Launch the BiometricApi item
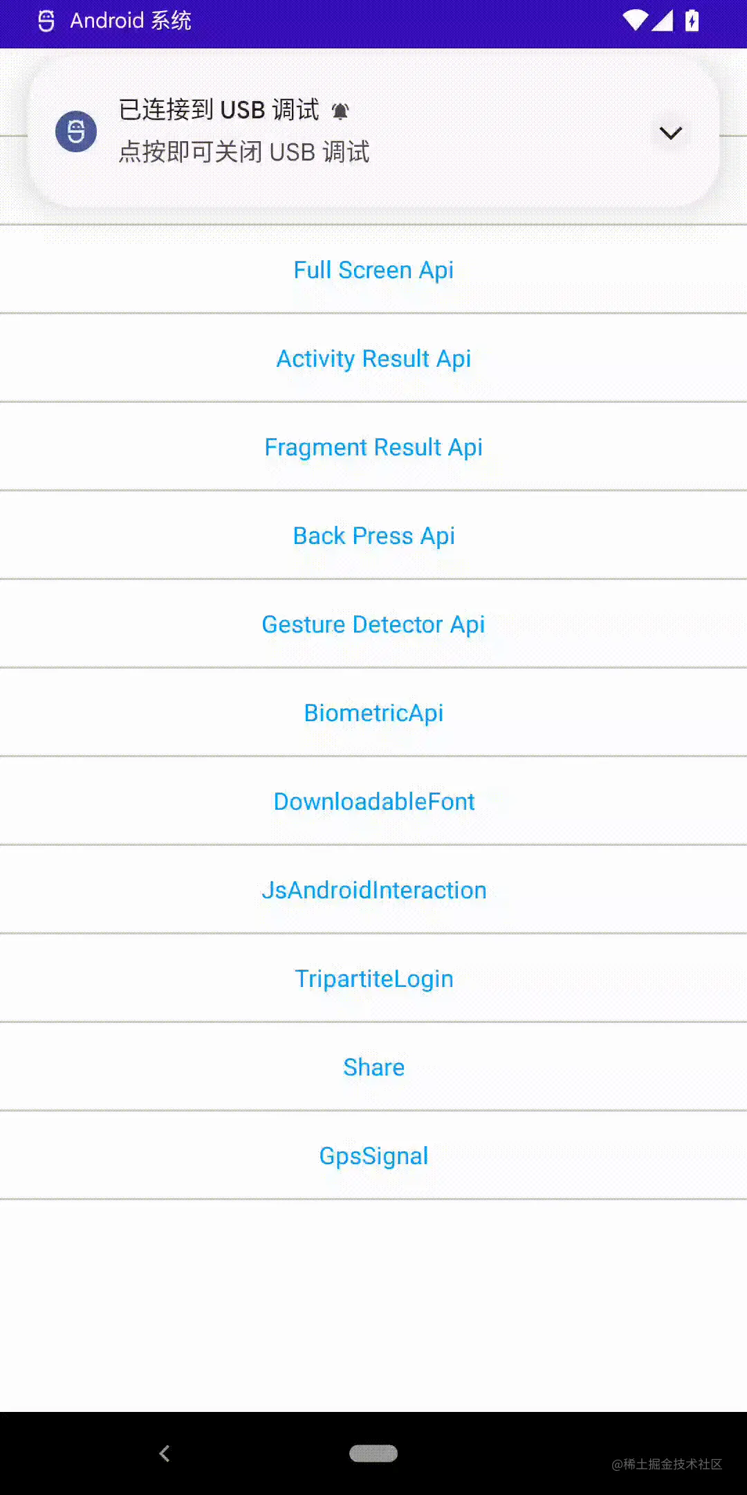The height and width of the screenshot is (1495, 747). [373, 713]
